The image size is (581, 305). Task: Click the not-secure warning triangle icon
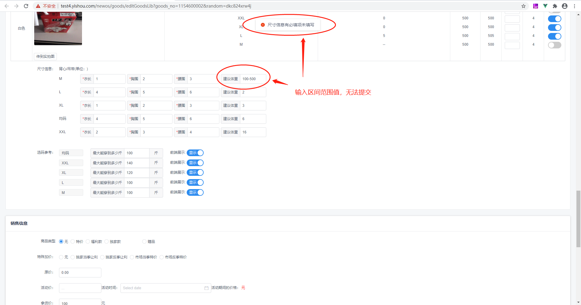coord(38,6)
